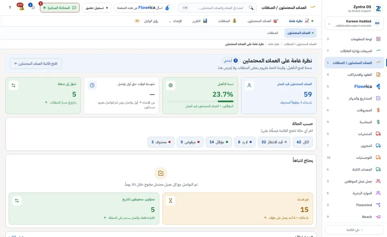Open the active العملاء المحتملون / الصفقات sidebar item
The image size is (387, 237).
click(x=354, y=63)
